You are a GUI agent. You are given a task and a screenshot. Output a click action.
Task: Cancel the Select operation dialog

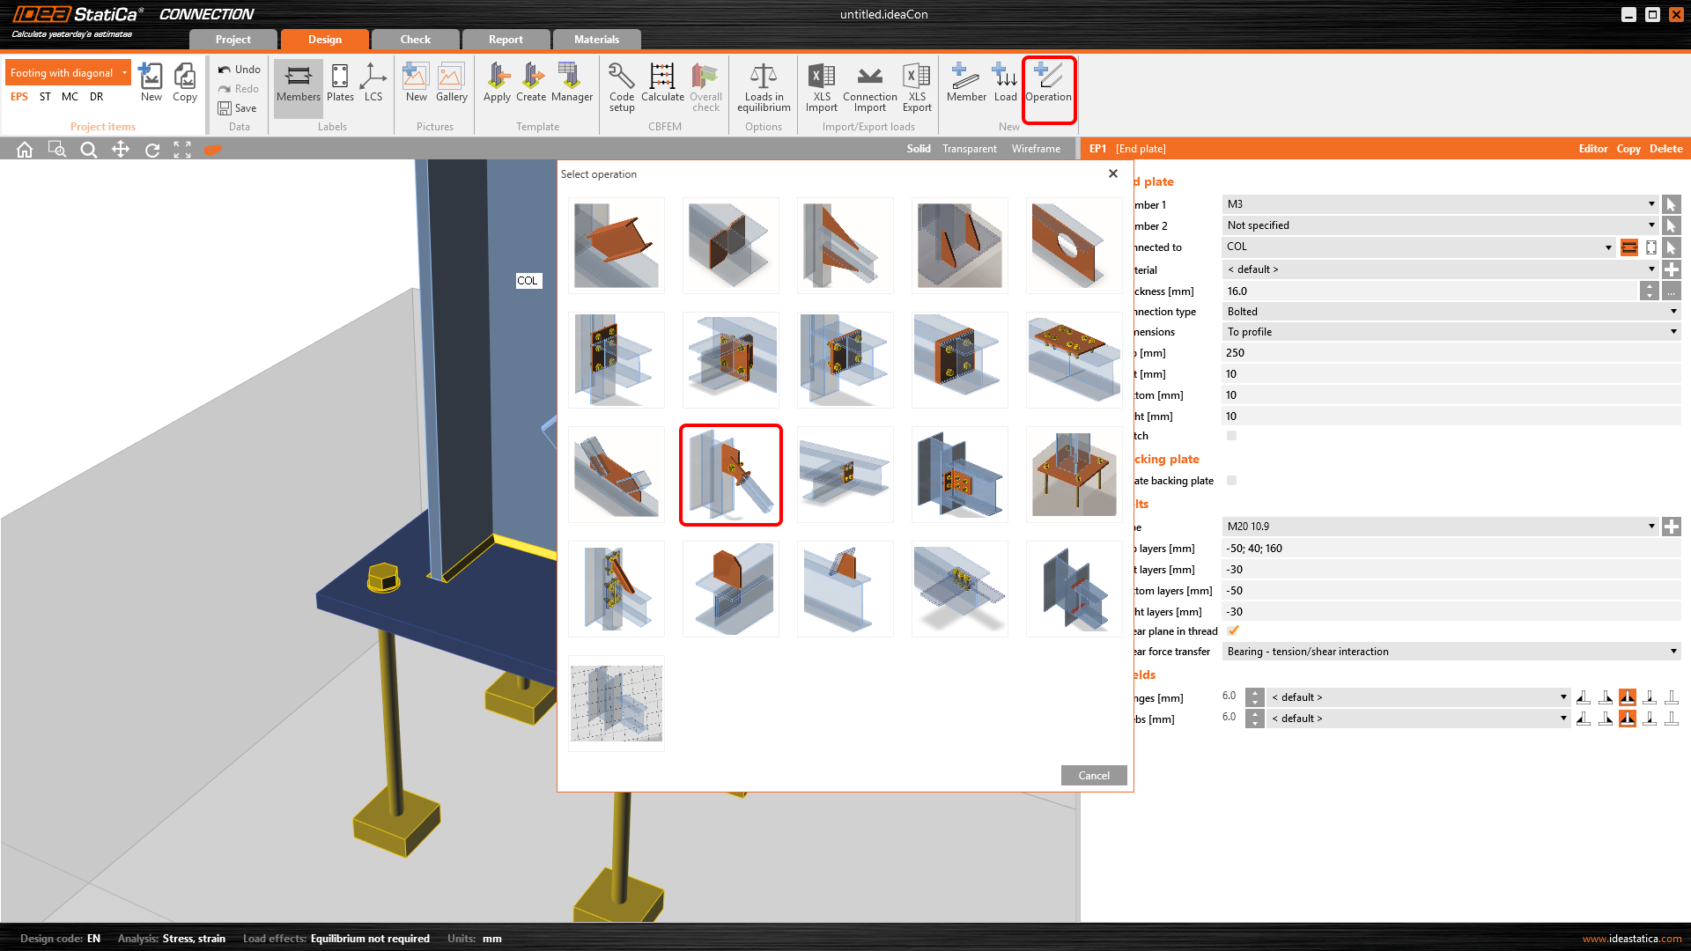[1093, 776]
